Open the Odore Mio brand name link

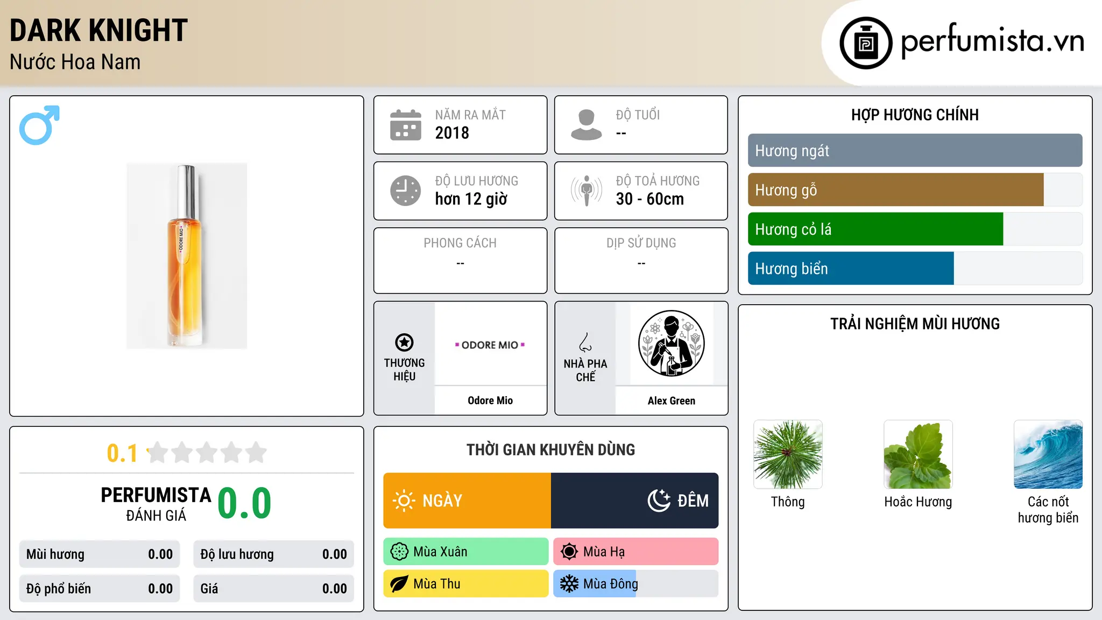[490, 400]
